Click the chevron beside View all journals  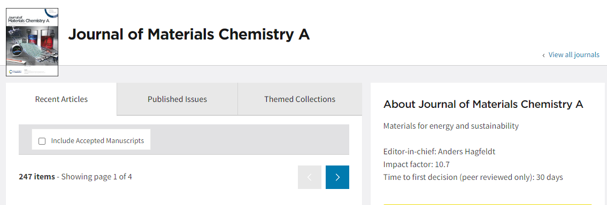[543, 56]
